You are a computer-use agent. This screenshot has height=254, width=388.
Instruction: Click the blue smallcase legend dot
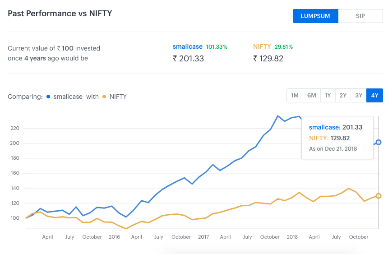(48, 97)
